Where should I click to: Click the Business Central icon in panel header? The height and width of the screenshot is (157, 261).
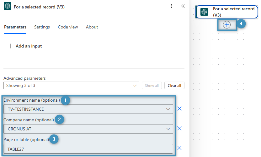(x=8, y=6)
